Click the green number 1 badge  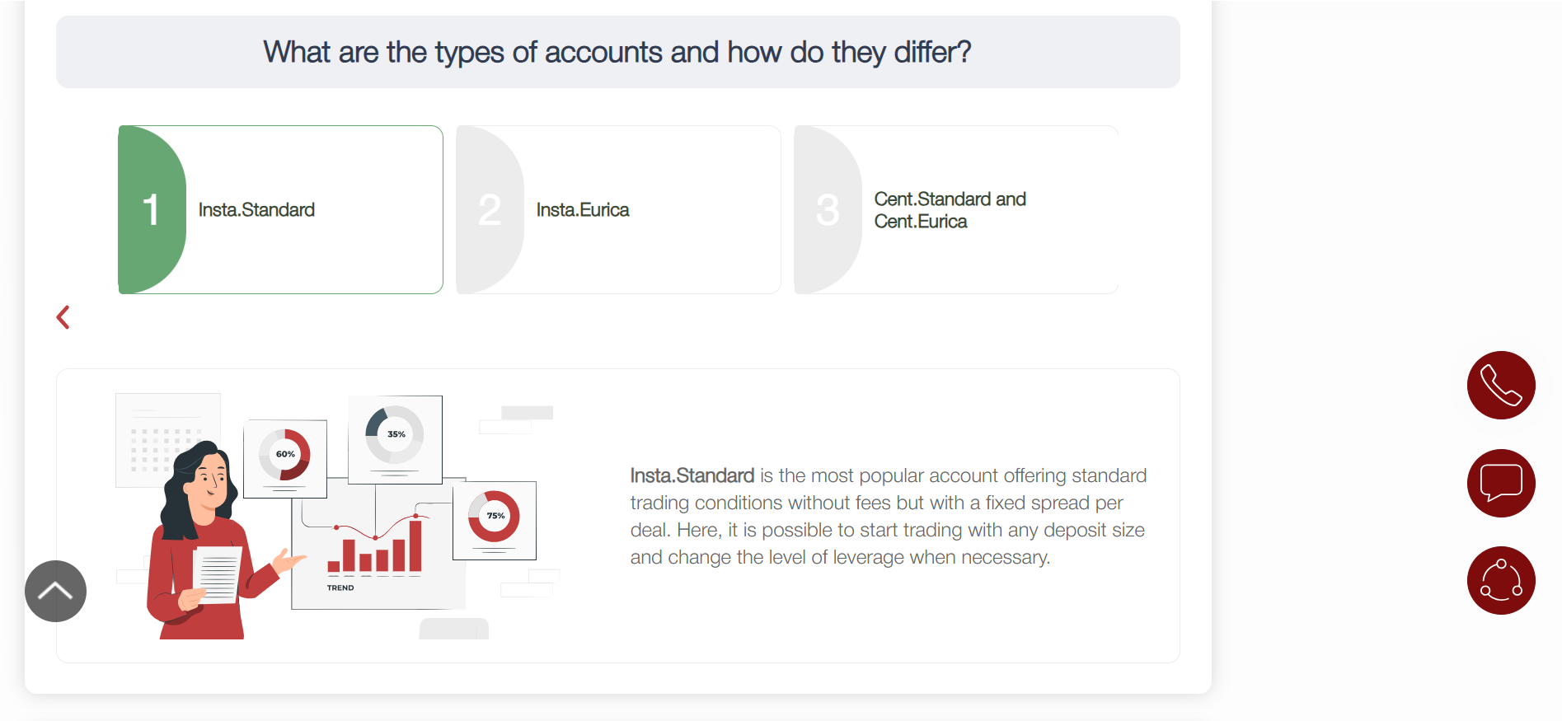coord(152,209)
